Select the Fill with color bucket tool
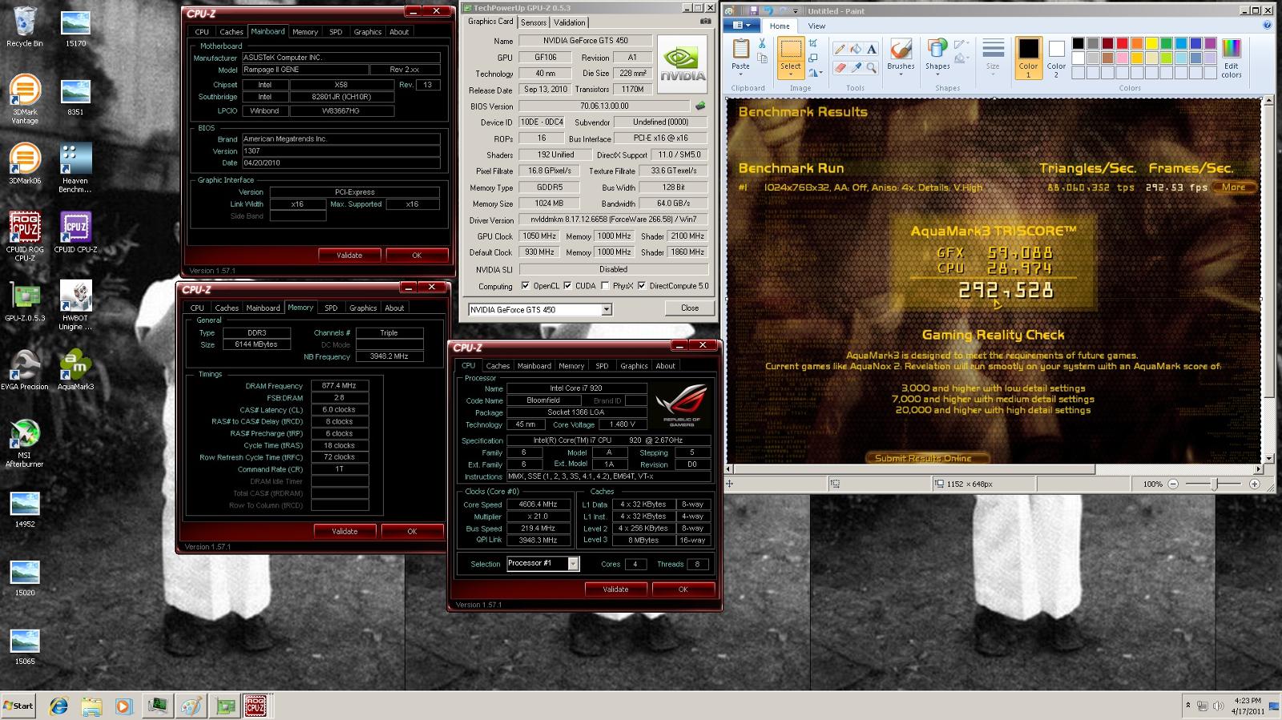Screen dimensions: 1282x720 (855, 50)
